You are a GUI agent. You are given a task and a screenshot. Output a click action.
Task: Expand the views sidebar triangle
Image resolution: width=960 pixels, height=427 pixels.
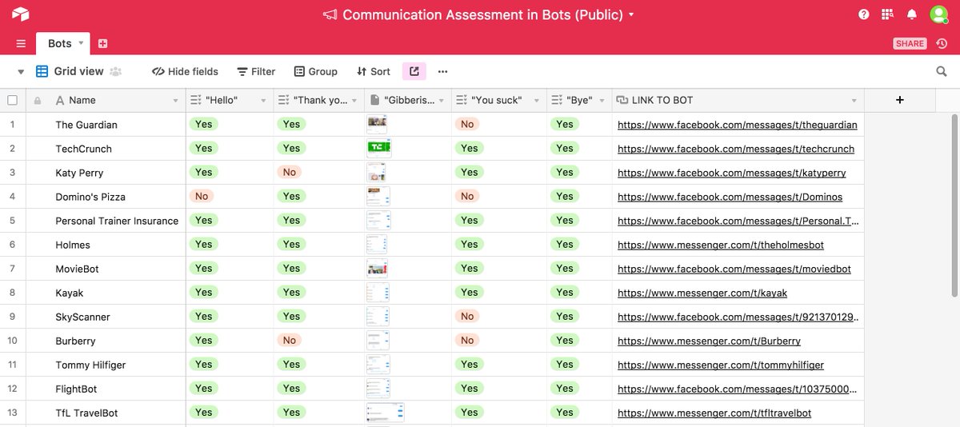[21, 71]
